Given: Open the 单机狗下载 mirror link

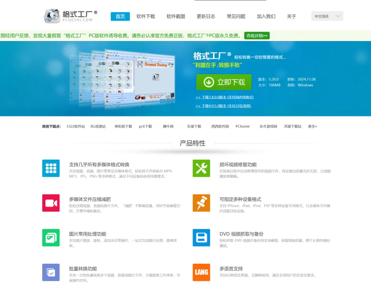Looking at the screenshot, I should [123, 126].
